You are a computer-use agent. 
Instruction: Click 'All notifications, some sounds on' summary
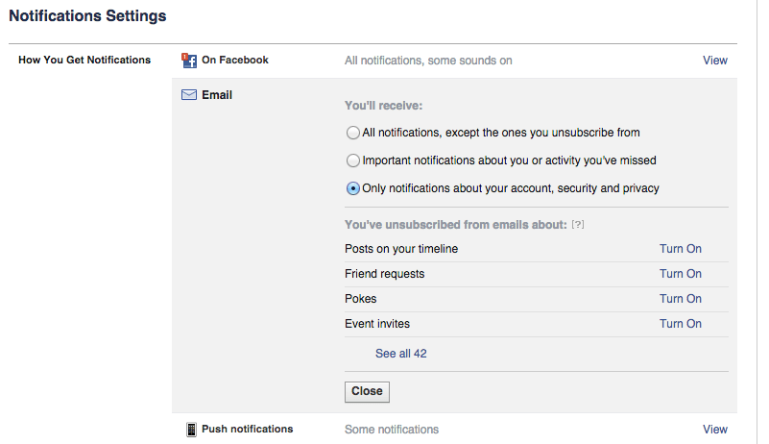point(428,61)
